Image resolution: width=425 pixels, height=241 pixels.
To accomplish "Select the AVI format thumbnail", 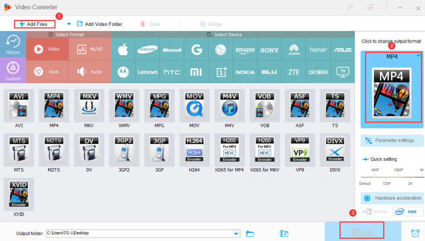I will coord(19,106).
